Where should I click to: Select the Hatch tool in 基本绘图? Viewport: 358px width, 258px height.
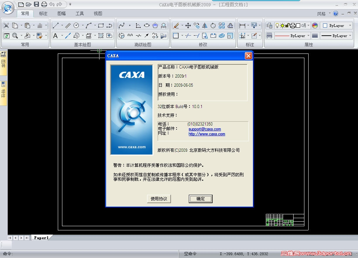tap(101, 36)
